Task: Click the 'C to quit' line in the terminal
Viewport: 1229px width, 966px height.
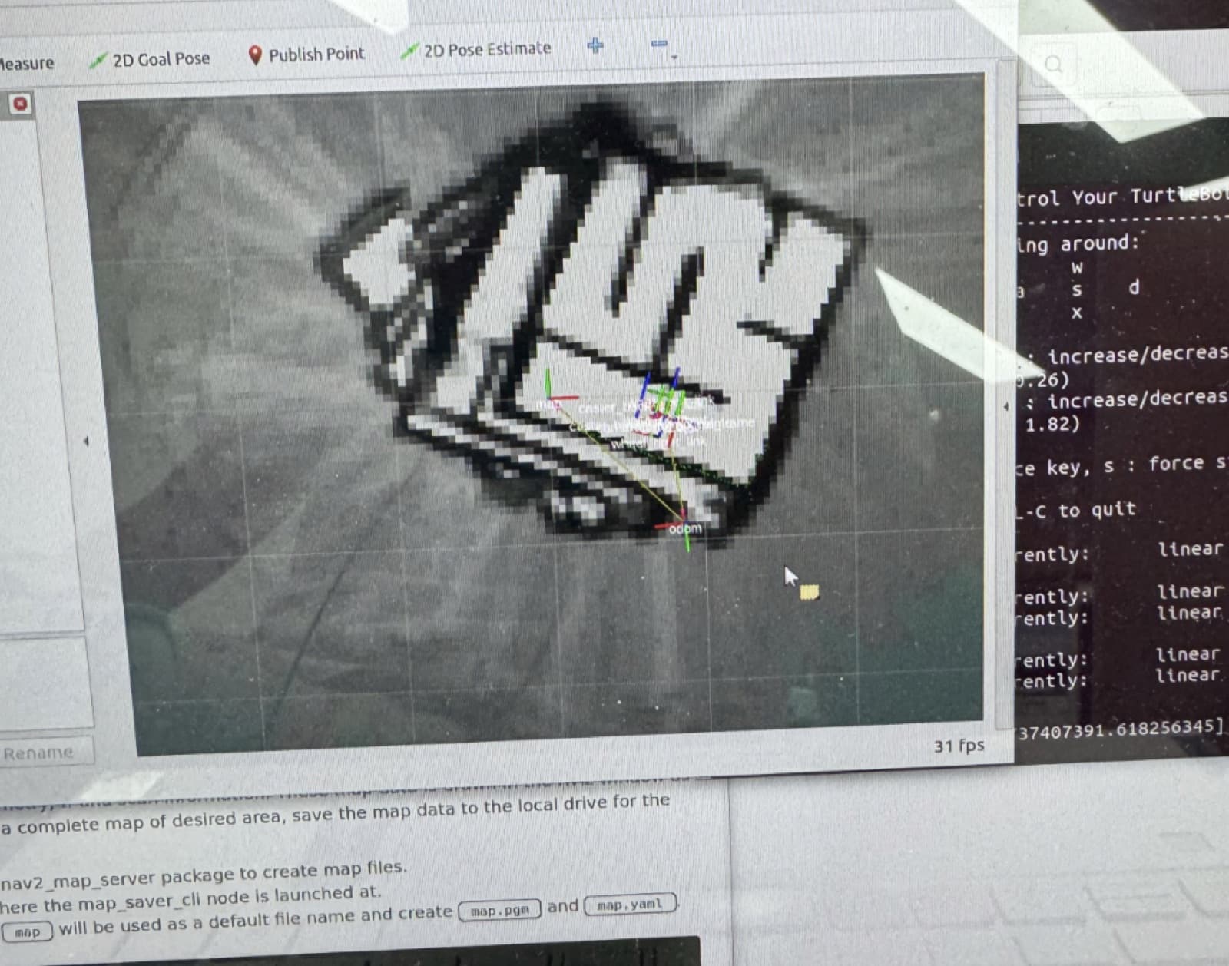Action: 1075,511
